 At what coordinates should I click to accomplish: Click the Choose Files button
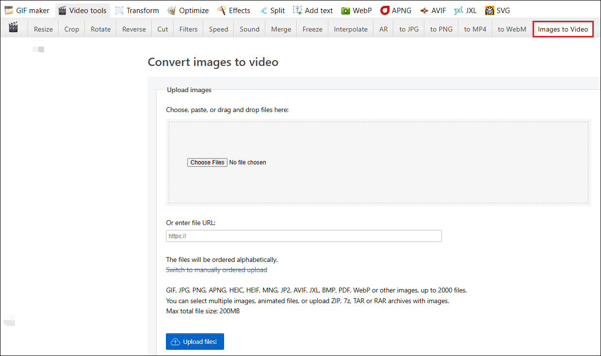coord(207,162)
